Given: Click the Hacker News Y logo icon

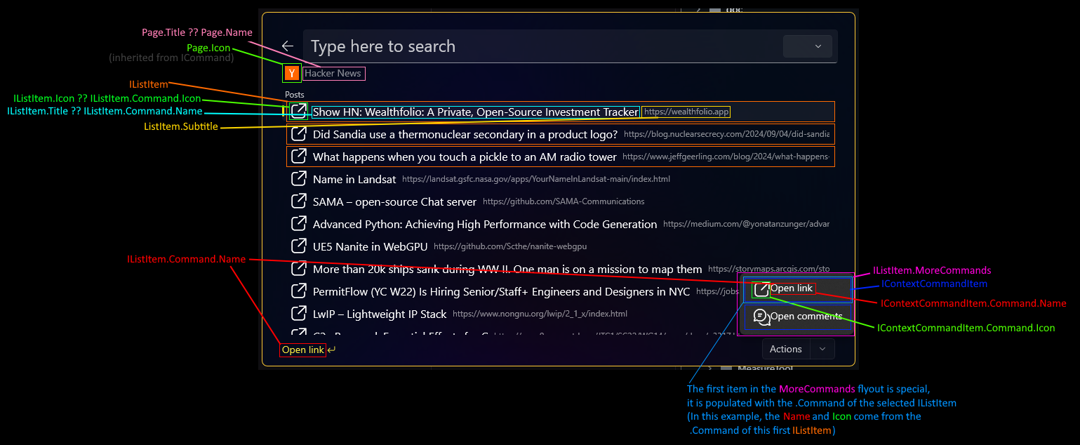Looking at the screenshot, I should (292, 73).
